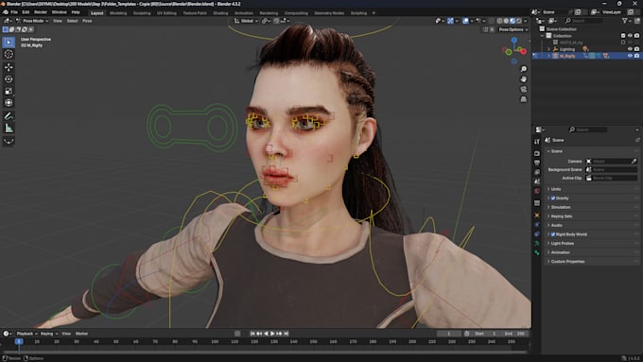Open the Global transform orientation dropdown
This screenshot has width=643, height=362.
tap(246, 21)
